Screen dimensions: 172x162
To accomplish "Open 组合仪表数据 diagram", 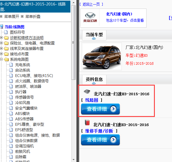I will 26,141.
